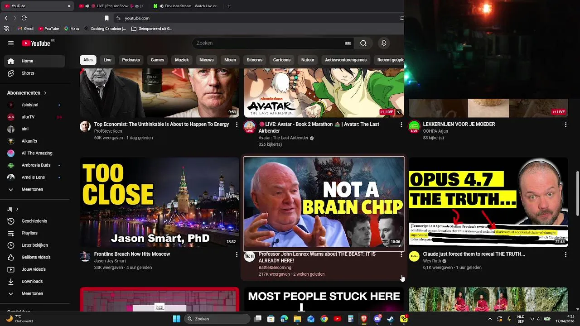Open Gelikete video's in sidebar

[x=34, y=257]
